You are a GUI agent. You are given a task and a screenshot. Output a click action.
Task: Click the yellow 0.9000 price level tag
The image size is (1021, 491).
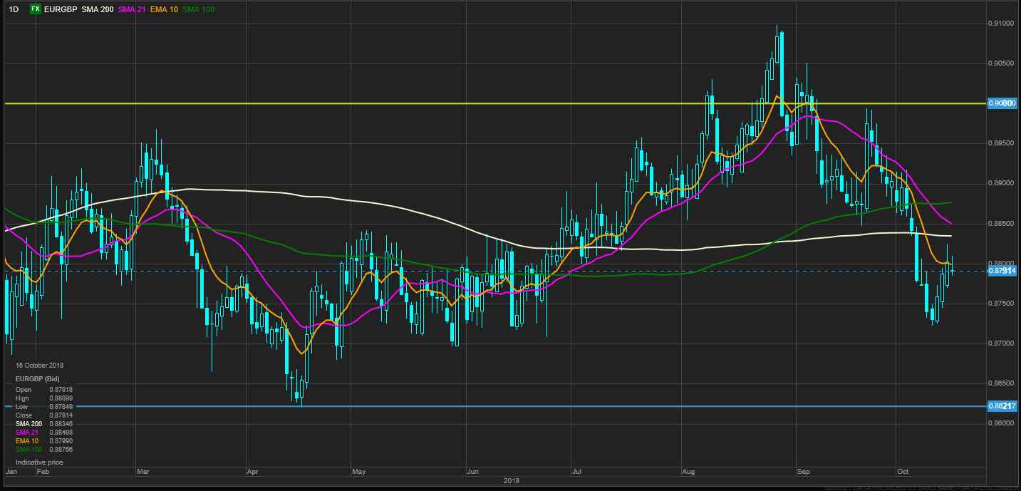pyautogui.click(x=1002, y=103)
